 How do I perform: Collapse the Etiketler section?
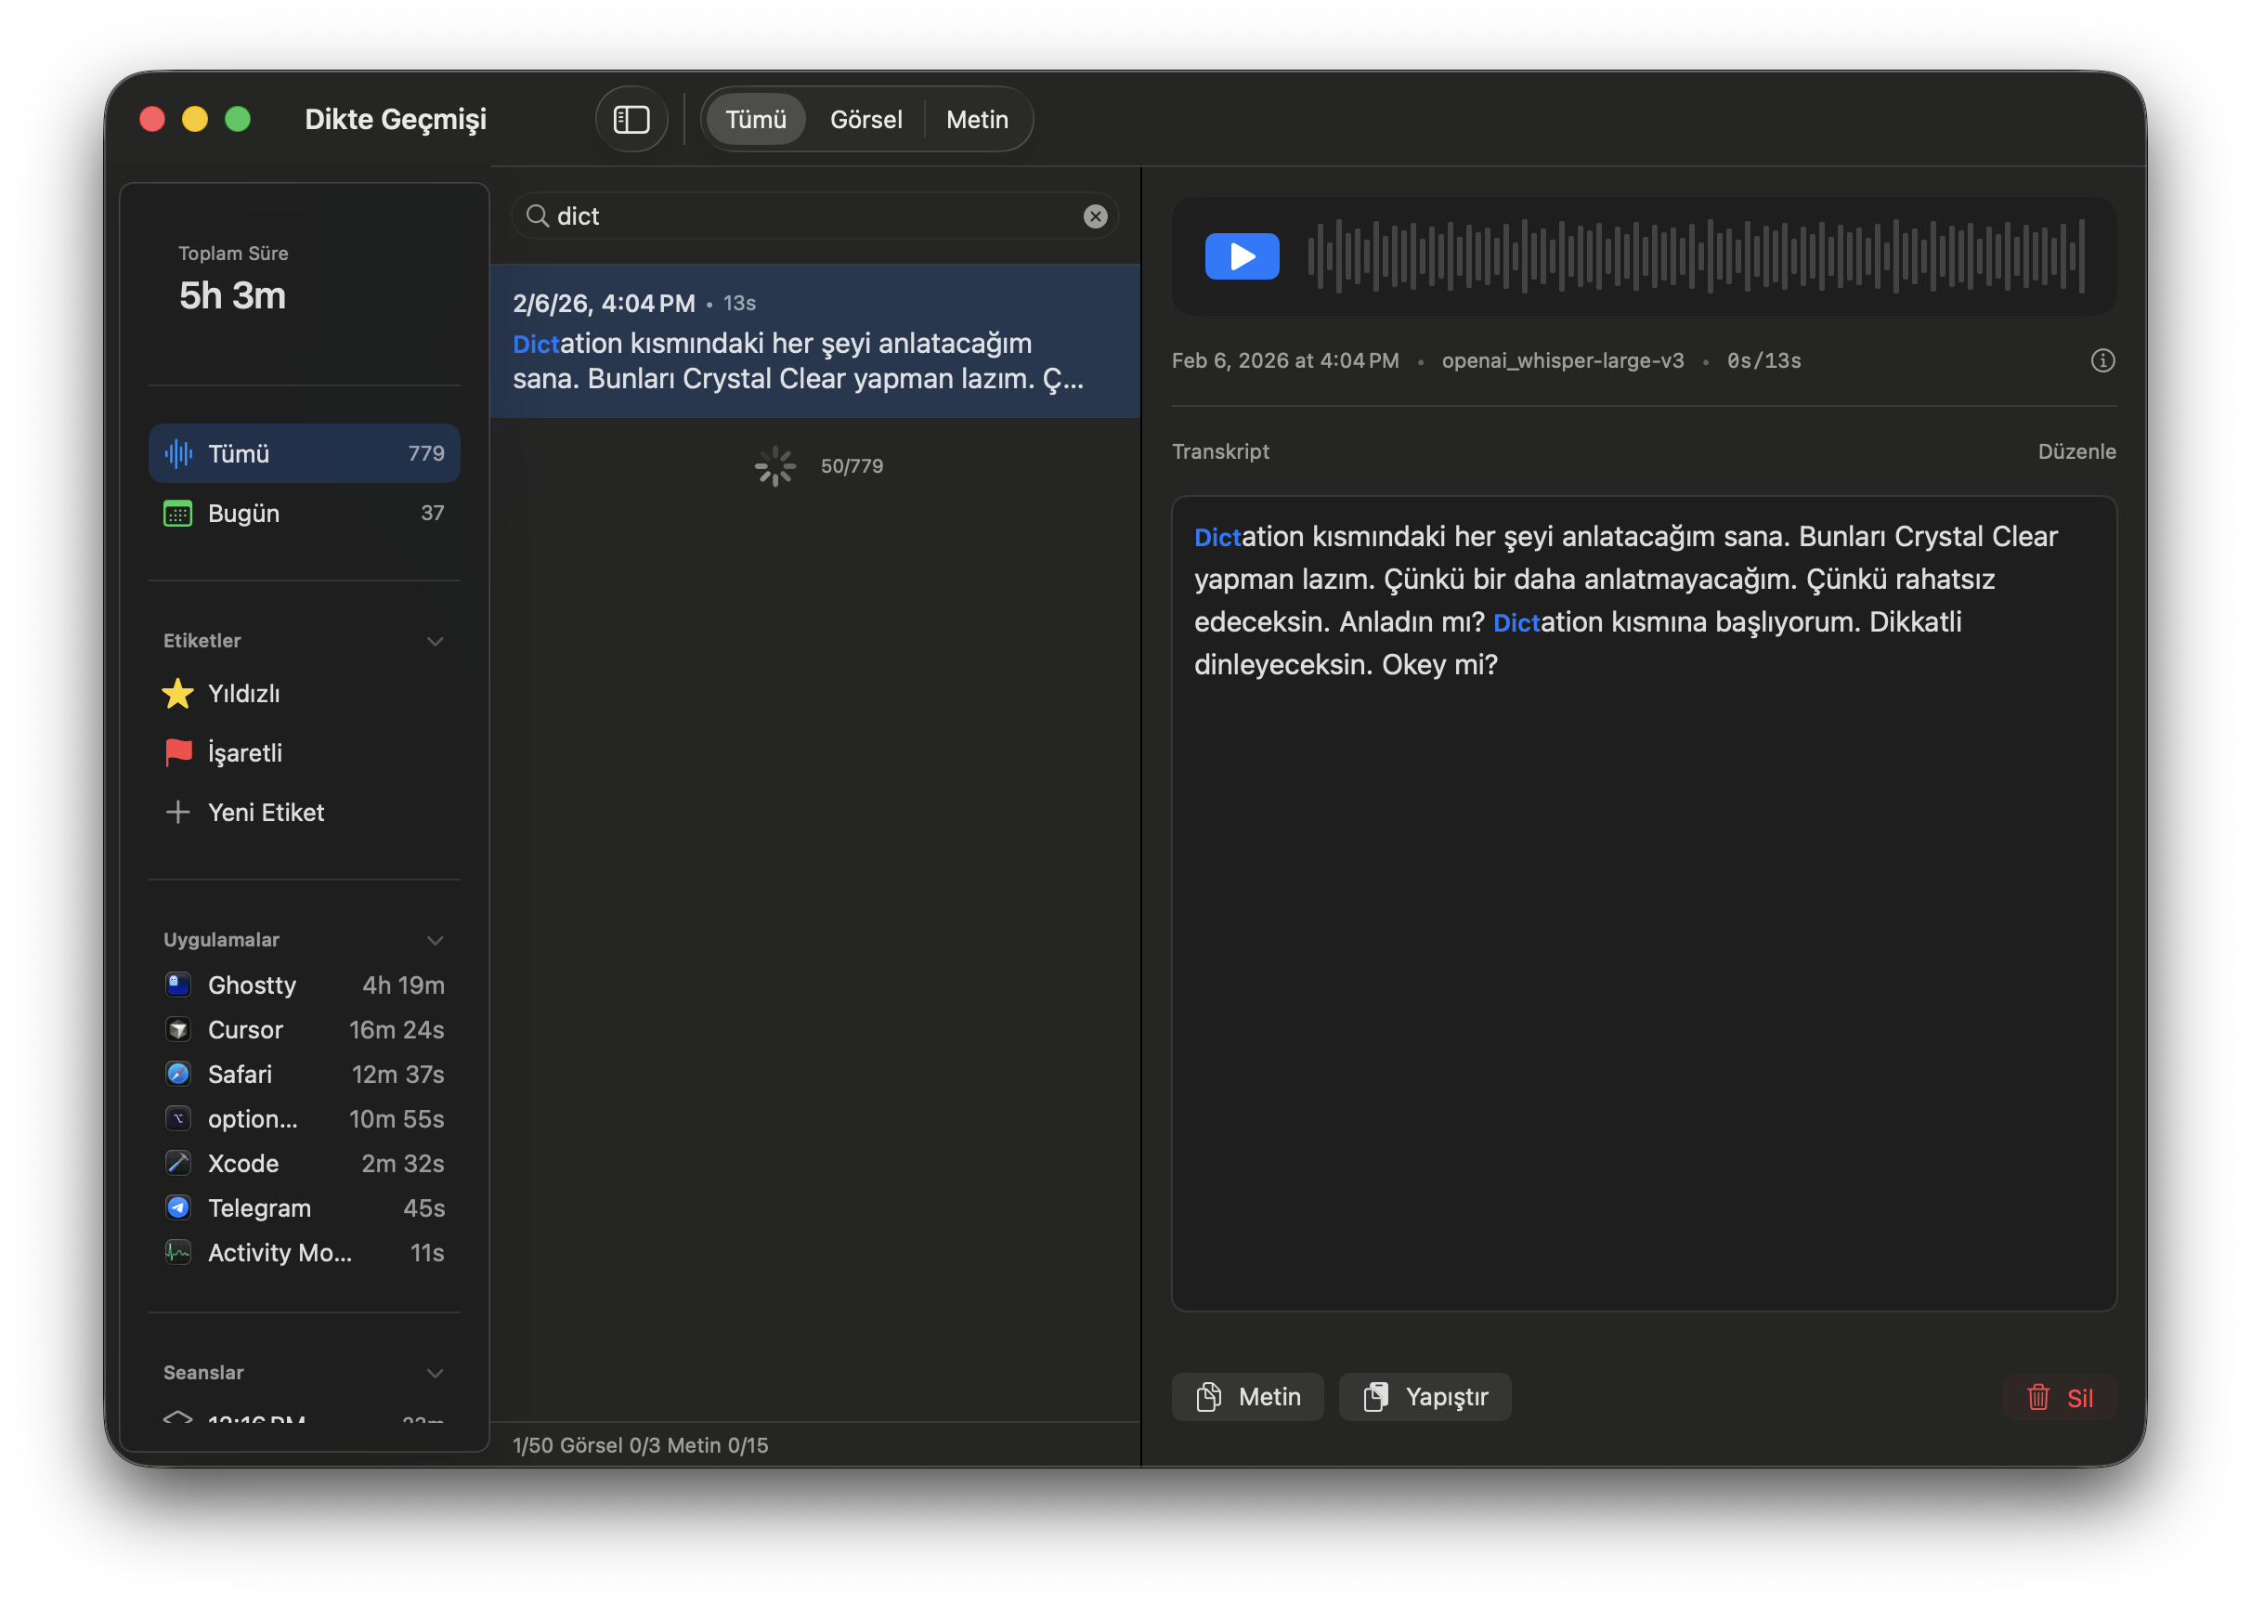click(435, 640)
